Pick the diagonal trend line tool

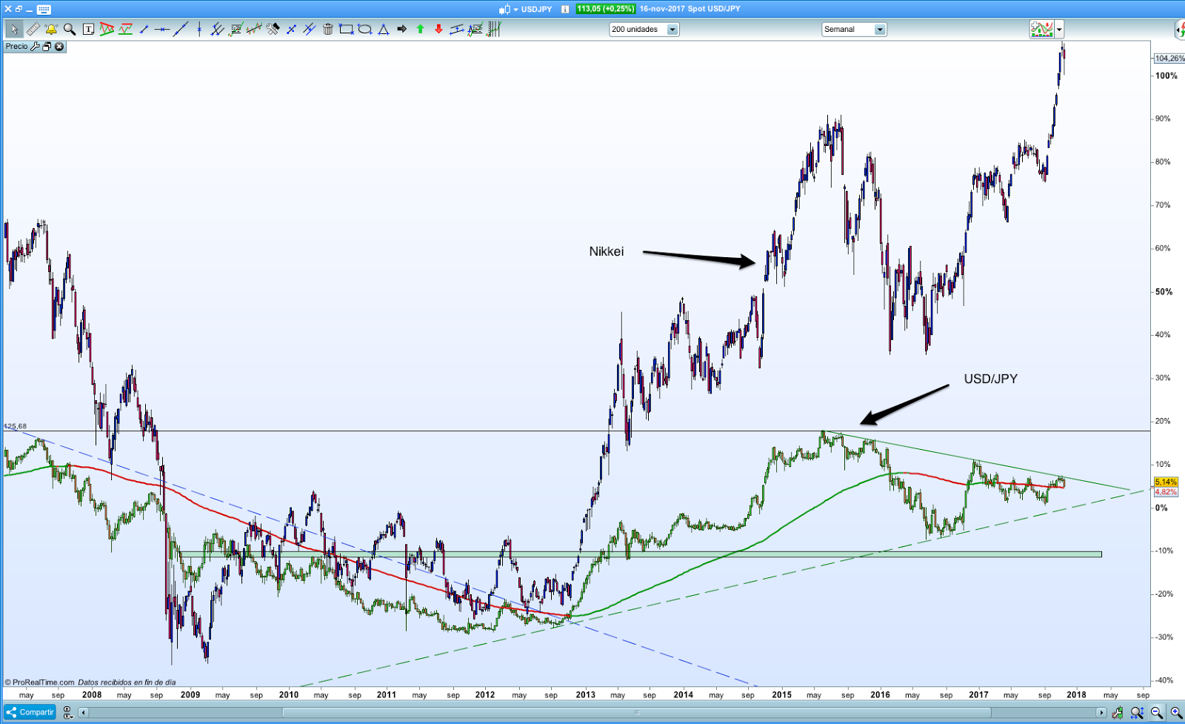pos(181,30)
